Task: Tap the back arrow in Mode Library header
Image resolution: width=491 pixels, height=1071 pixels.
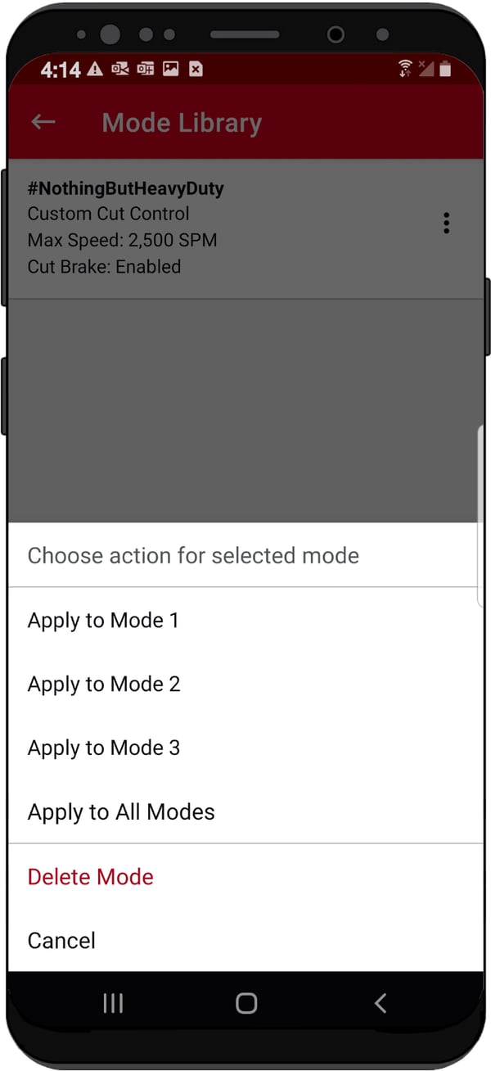Action: coord(43,121)
